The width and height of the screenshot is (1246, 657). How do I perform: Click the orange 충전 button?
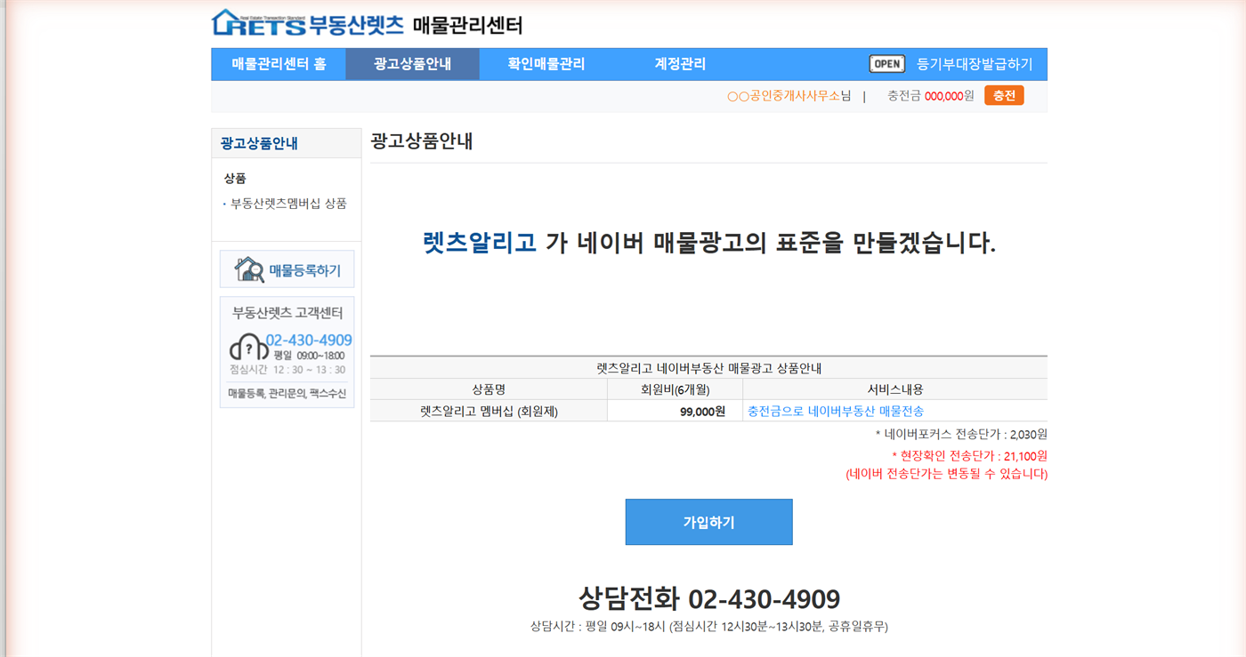[1004, 95]
